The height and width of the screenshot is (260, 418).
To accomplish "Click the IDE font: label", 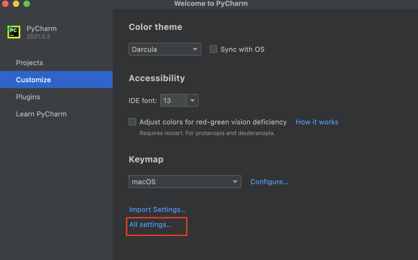I will click(143, 101).
